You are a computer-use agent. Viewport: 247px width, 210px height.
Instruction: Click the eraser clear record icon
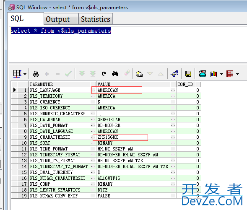[x=127, y=73]
